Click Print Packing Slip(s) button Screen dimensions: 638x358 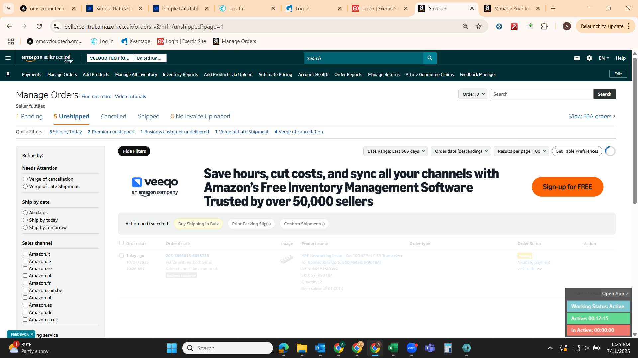tap(252, 224)
